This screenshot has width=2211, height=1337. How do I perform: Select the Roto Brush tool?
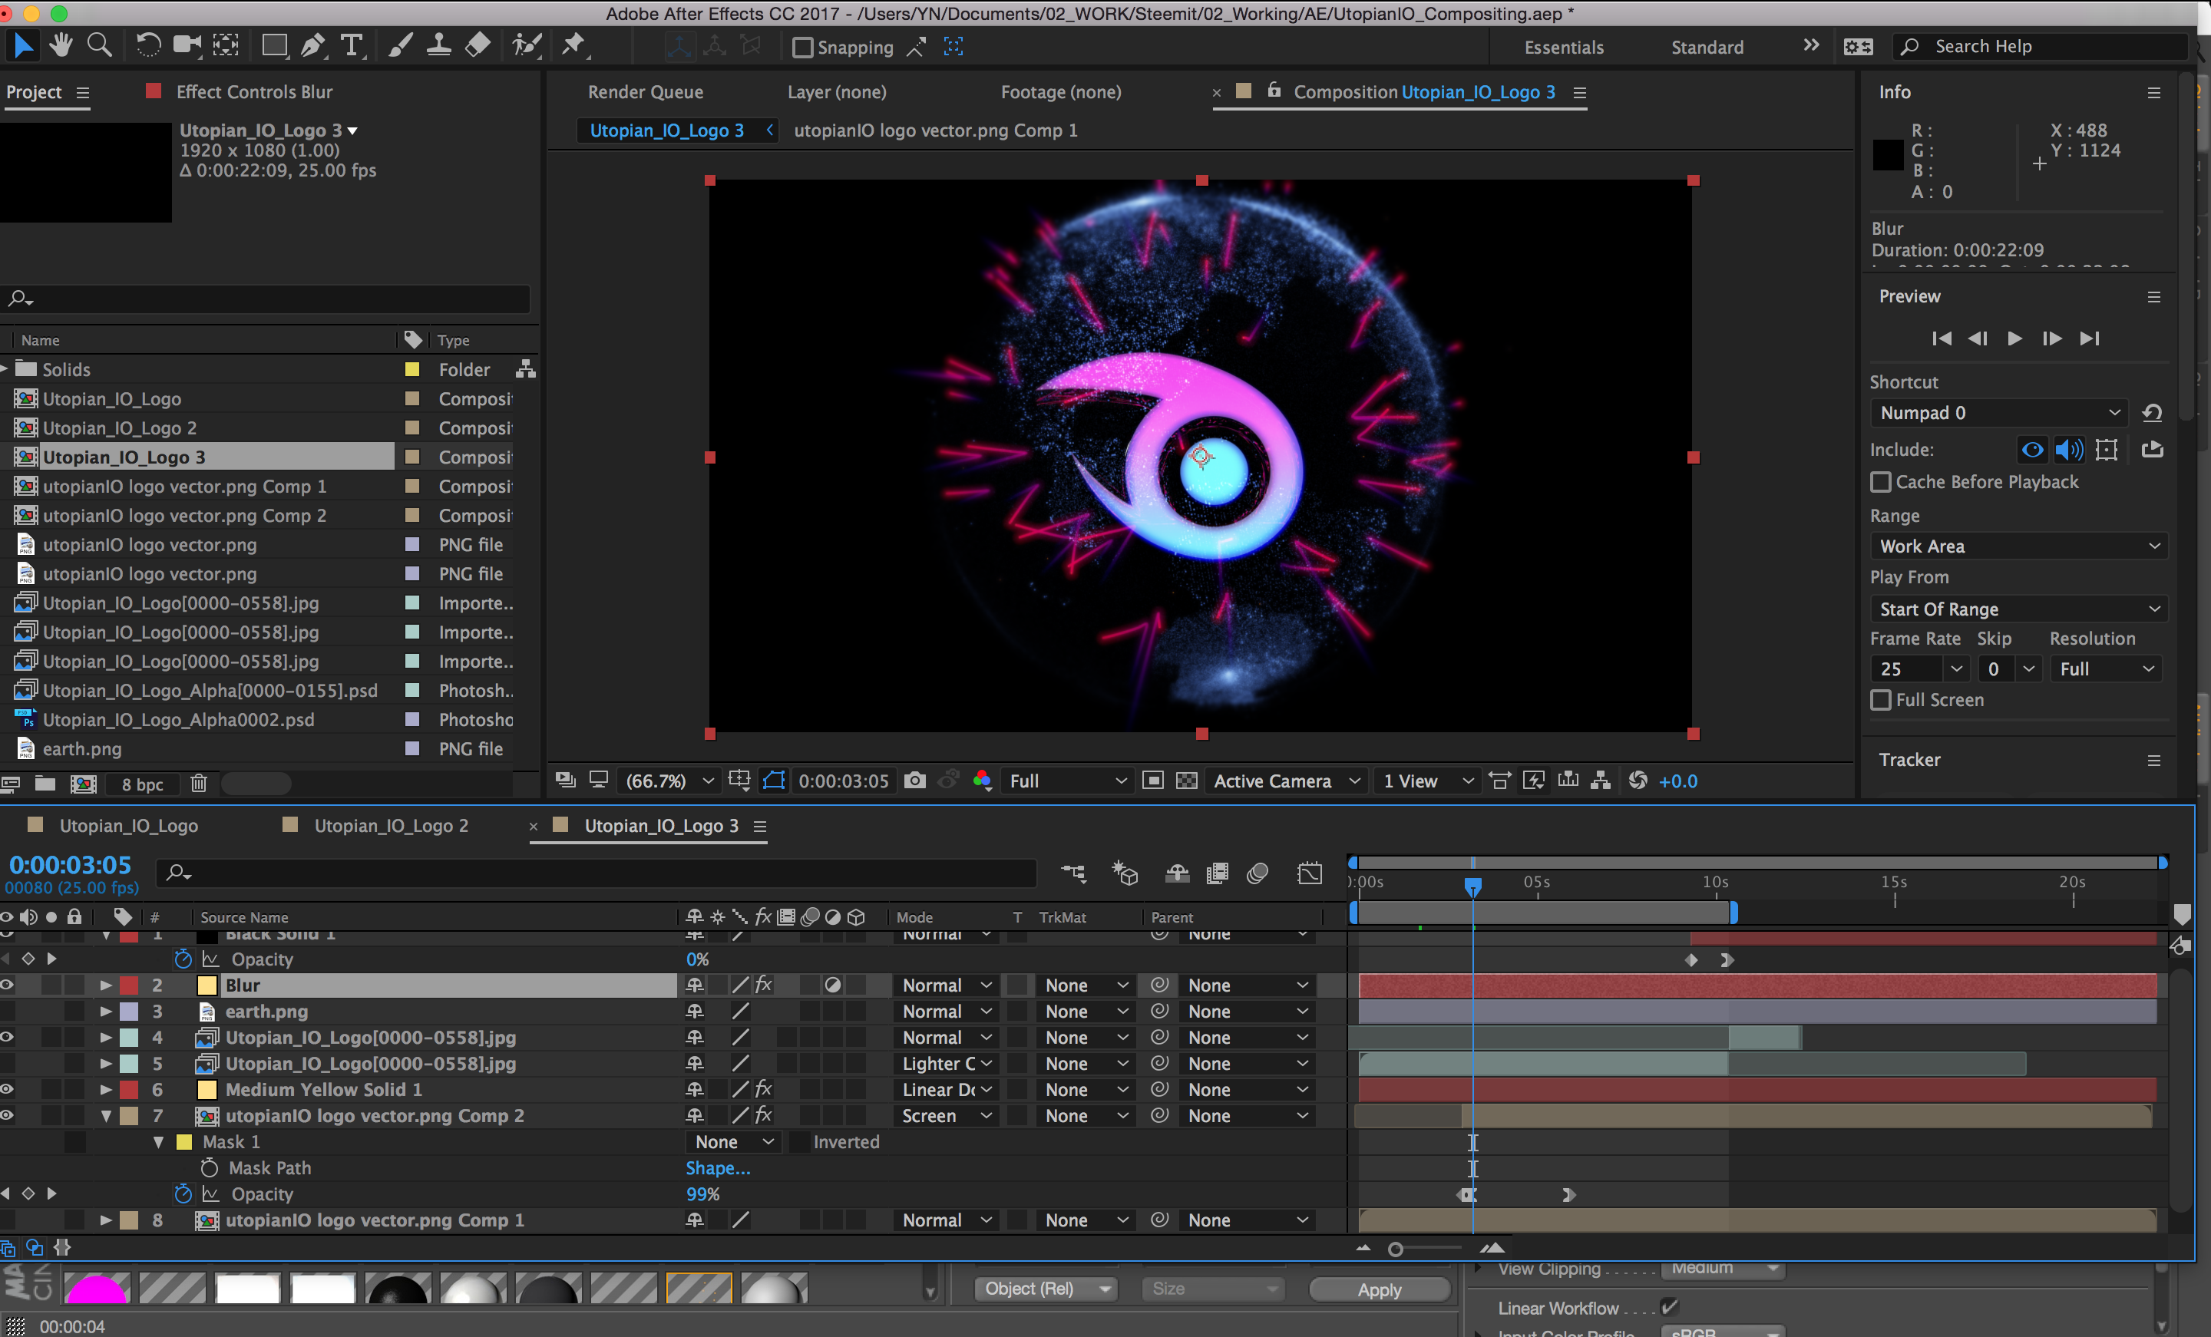(527, 46)
